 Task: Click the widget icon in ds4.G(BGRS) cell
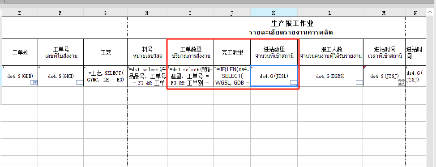tap(359, 82)
